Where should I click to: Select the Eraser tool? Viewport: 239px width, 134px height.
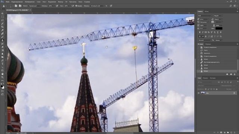[2, 47]
